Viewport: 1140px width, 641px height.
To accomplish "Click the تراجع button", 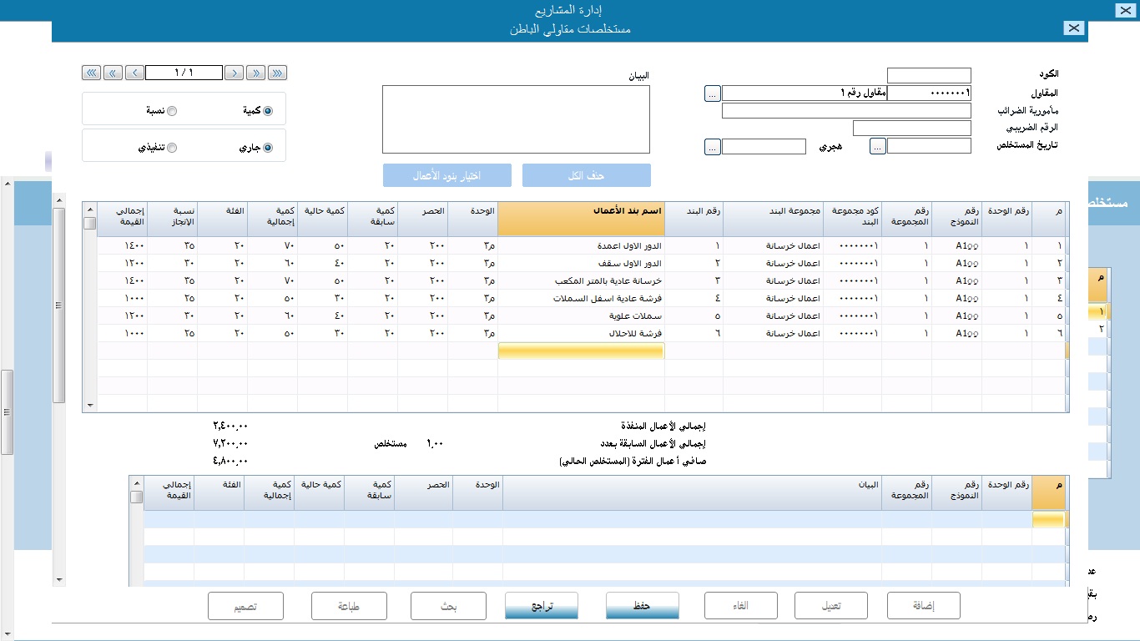I will [542, 606].
